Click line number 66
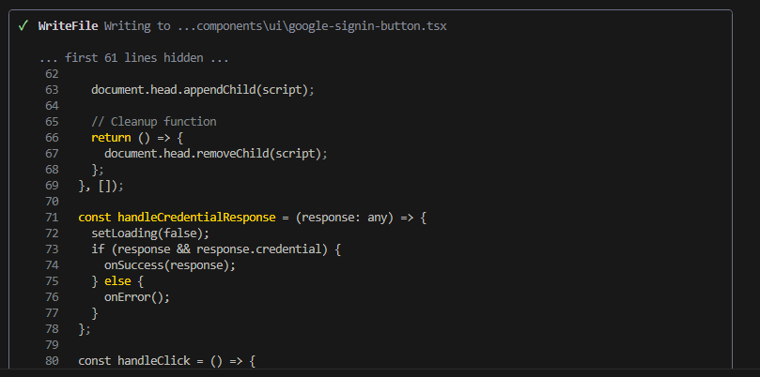Image resolution: width=760 pixels, height=377 pixels. (x=52, y=138)
